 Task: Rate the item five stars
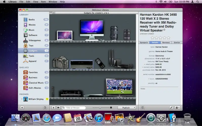tap(168, 38)
